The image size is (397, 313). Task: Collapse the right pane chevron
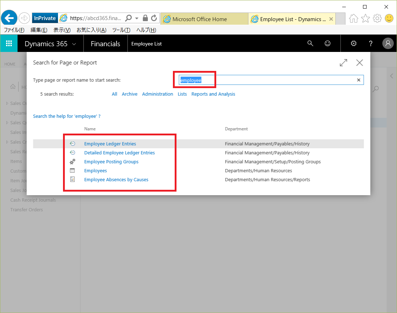[392, 76]
